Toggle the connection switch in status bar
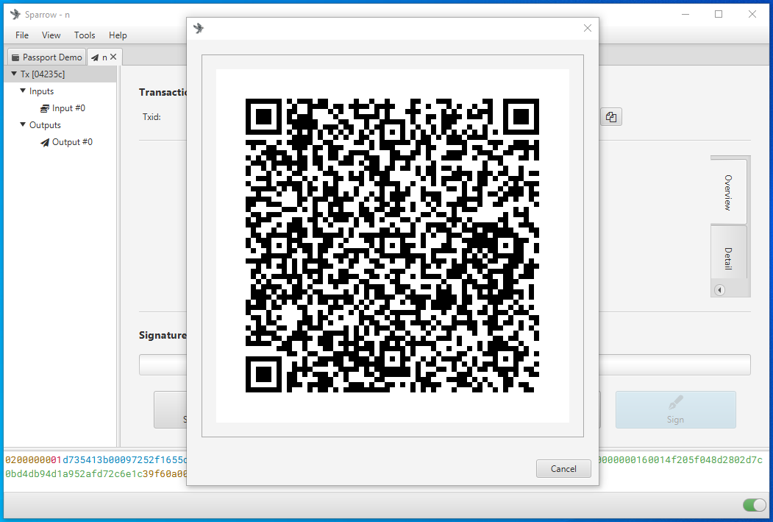Viewport: 773px width, 522px height. [x=755, y=505]
